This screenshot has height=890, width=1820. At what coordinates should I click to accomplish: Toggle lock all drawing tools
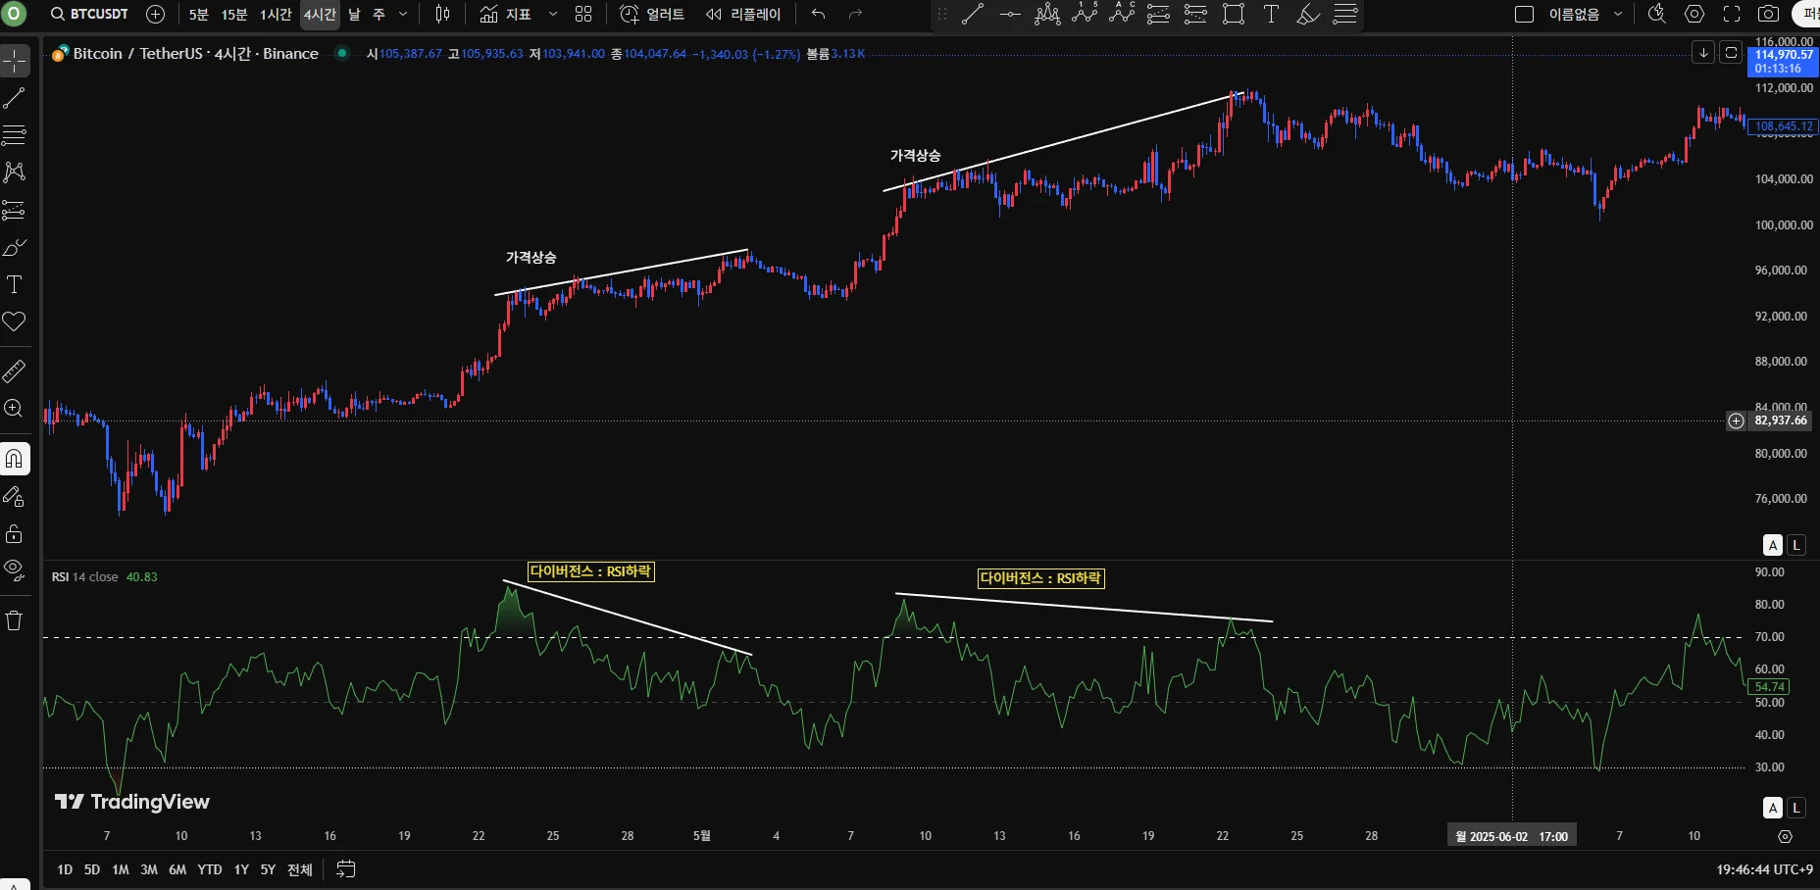click(x=14, y=534)
